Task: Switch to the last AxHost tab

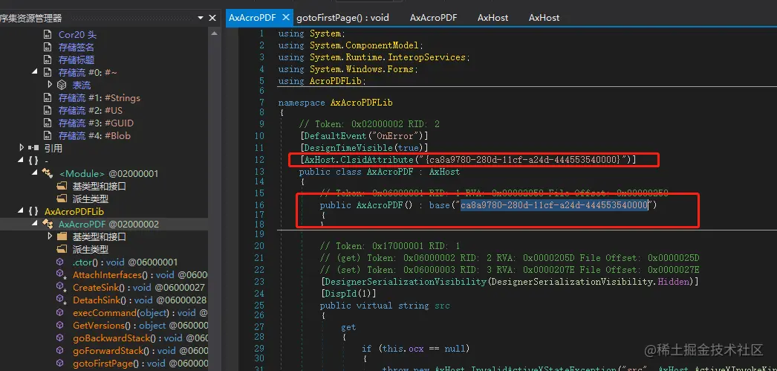Action: tap(544, 17)
